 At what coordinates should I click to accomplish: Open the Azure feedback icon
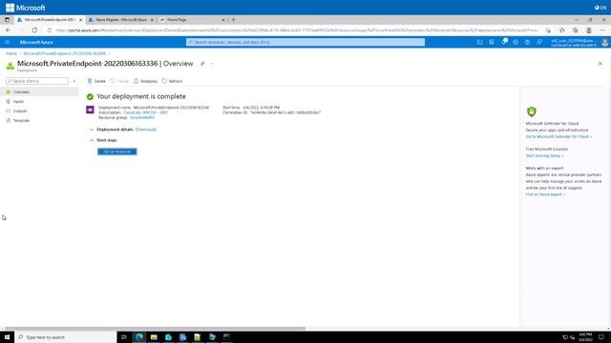(x=539, y=42)
